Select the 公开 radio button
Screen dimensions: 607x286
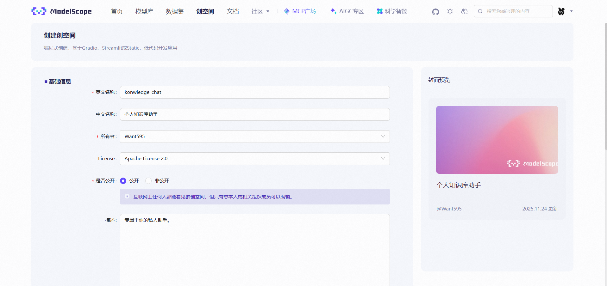coord(123,181)
